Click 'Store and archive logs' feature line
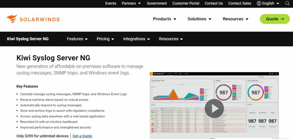Viewport: 293px width, 139px height. pos(62,111)
